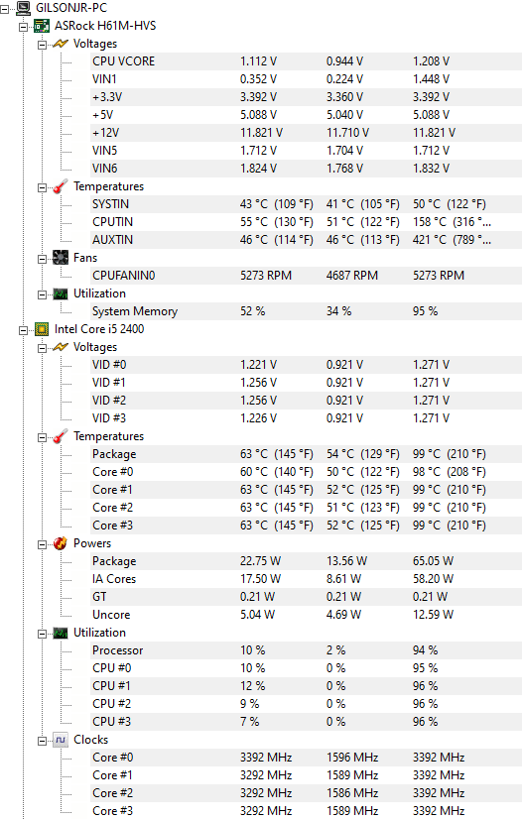Select the CPU VCORE voltage row
The width and height of the screenshot is (522, 820).
point(307,61)
